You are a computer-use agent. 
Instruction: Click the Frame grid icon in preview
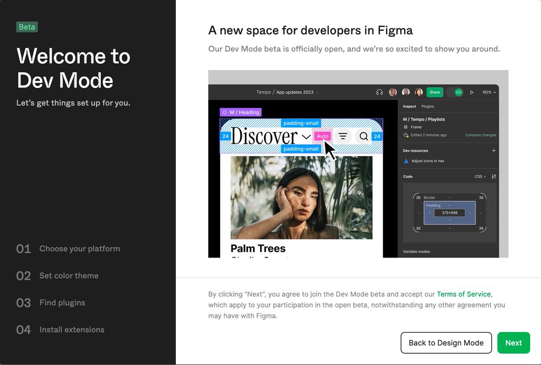click(x=406, y=127)
